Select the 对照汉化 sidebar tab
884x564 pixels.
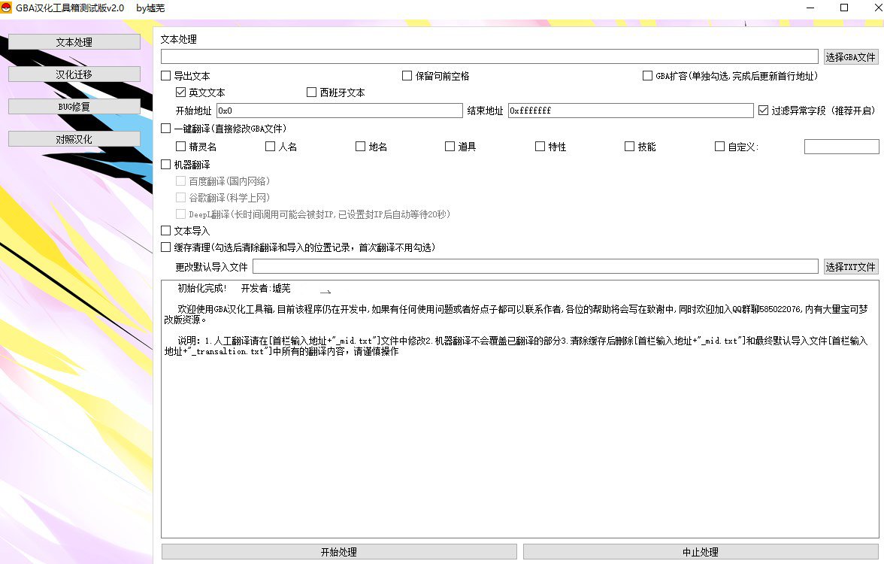point(74,139)
